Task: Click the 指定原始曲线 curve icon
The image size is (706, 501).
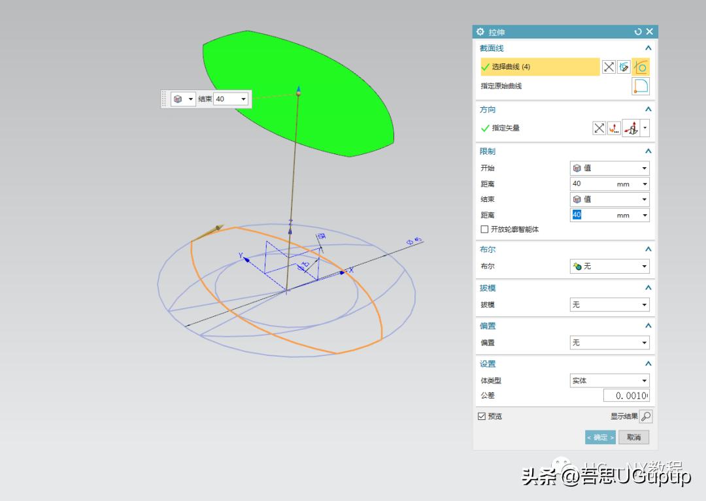Action: tap(640, 86)
